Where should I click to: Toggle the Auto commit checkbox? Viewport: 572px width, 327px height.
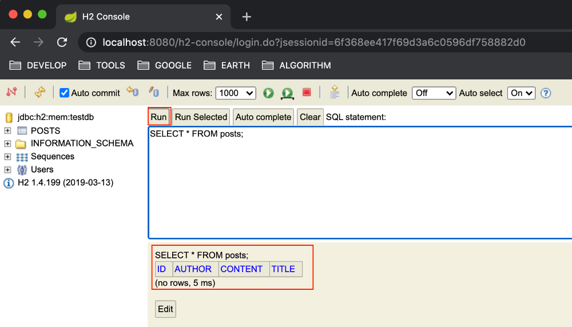coord(64,93)
